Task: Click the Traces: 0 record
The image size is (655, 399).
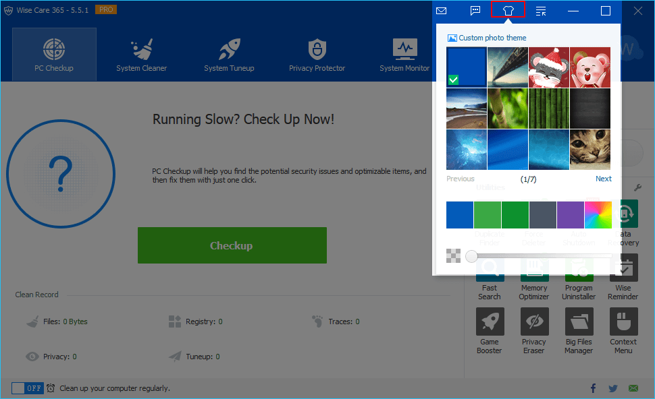Action: [x=336, y=321]
